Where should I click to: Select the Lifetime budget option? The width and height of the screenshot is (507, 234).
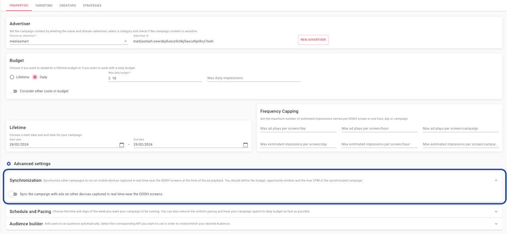point(12,77)
